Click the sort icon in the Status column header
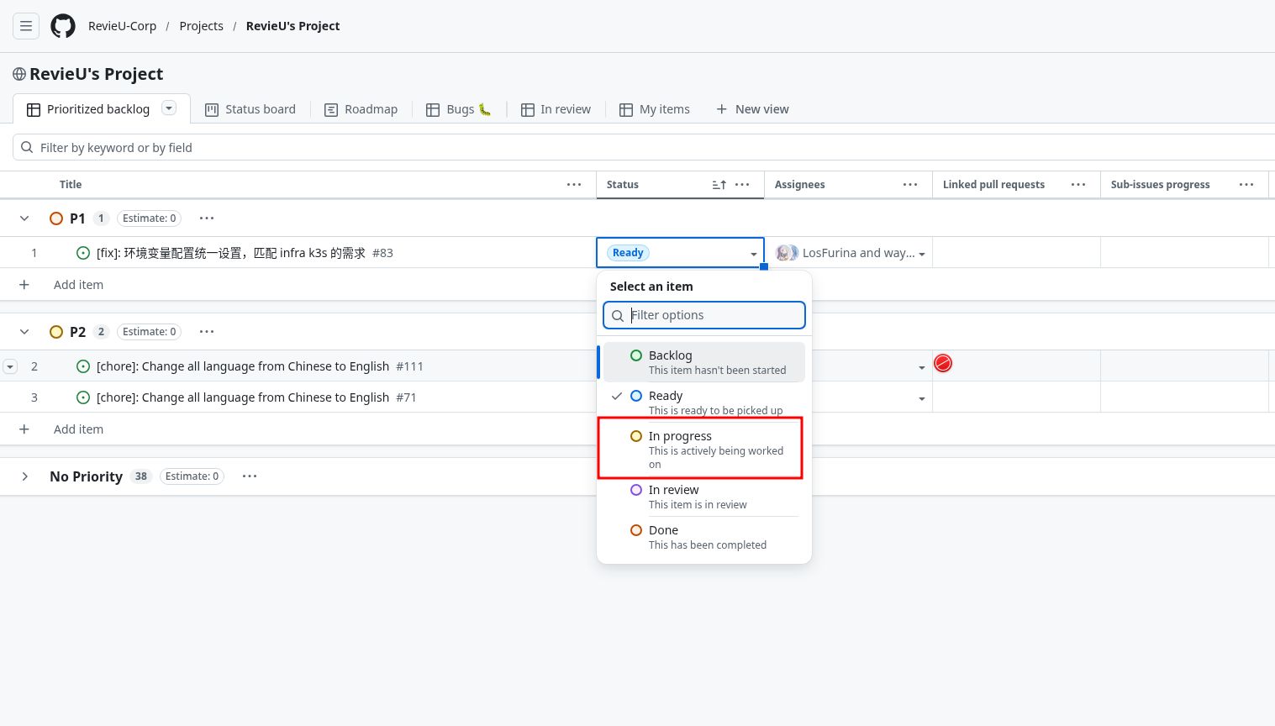Screen dimensions: 1275x726 coord(719,184)
